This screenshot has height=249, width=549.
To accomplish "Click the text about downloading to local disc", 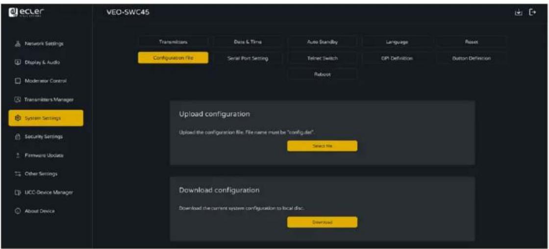I will [242, 208].
